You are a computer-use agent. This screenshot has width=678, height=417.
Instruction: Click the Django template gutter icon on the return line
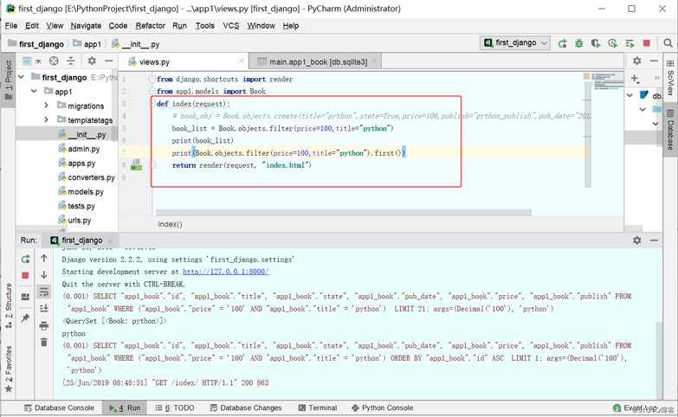[x=136, y=165]
